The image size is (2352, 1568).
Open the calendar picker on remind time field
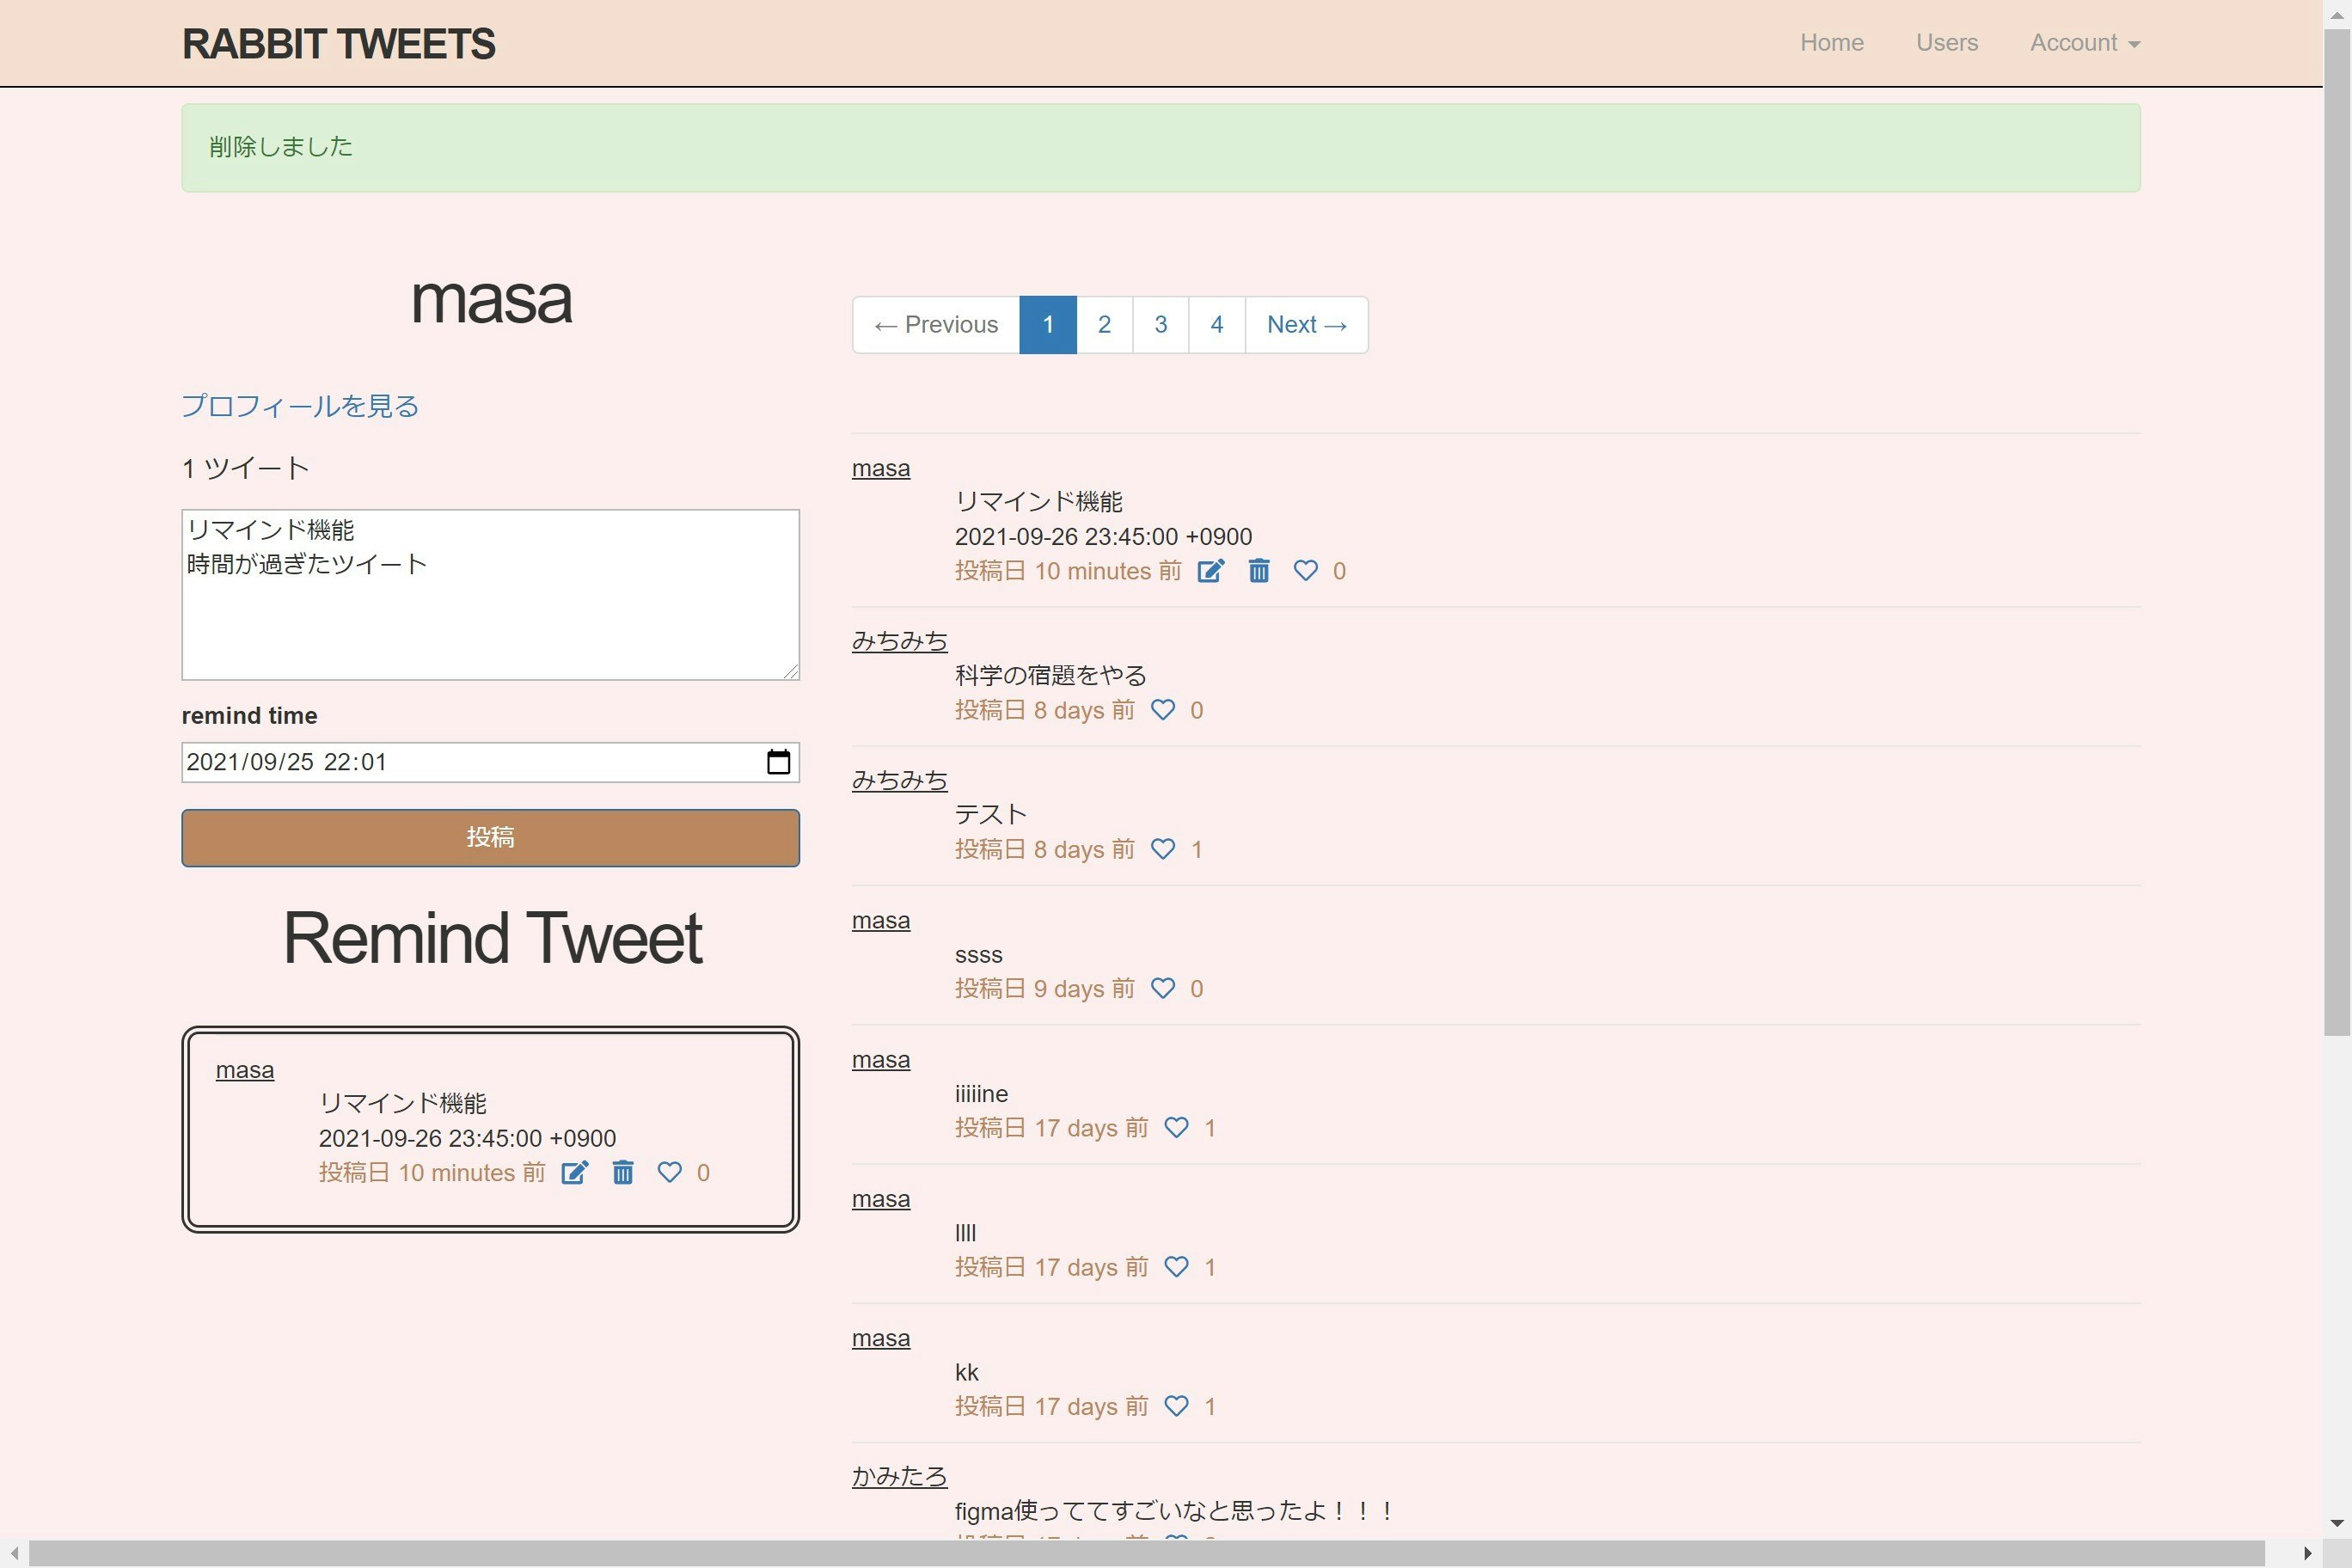tap(779, 761)
